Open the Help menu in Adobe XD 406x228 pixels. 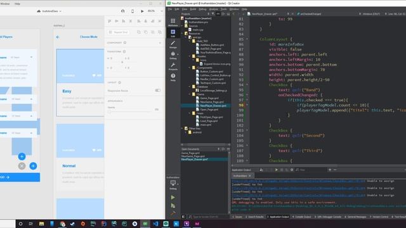click(17, 4)
